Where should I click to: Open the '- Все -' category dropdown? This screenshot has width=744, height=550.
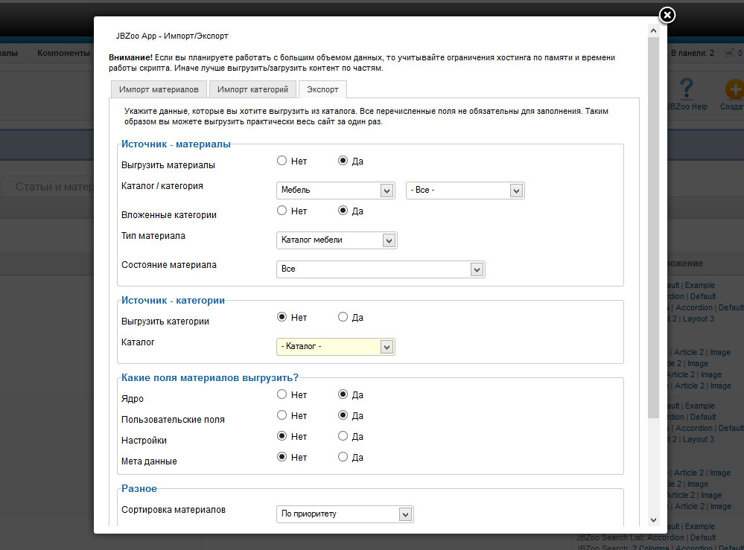tap(465, 190)
